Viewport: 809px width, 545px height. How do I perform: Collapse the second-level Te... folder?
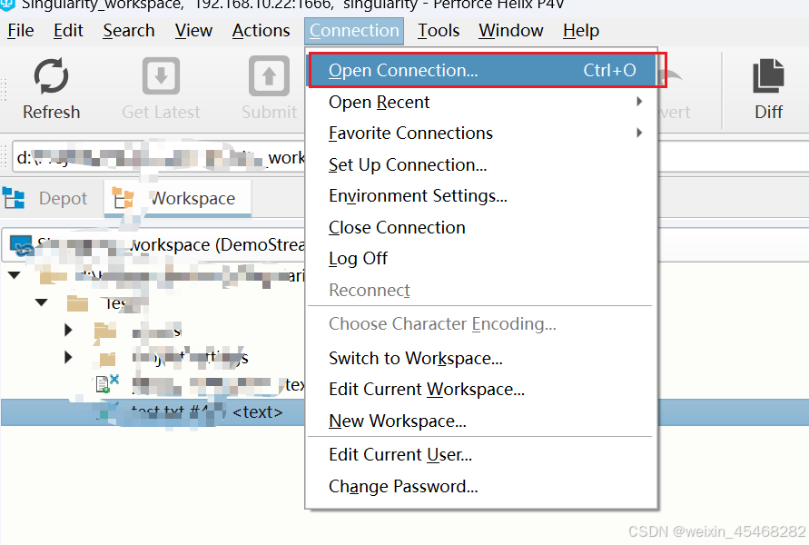tap(41, 302)
